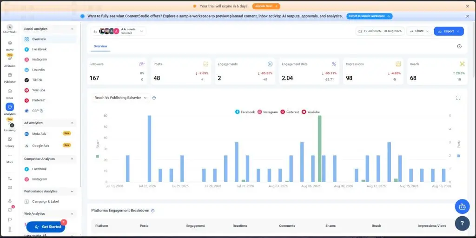Image resolution: width=476 pixels, height=238 pixels.
Task: Click the Instagram icon under Social Analytics
Action: click(x=26, y=59)
